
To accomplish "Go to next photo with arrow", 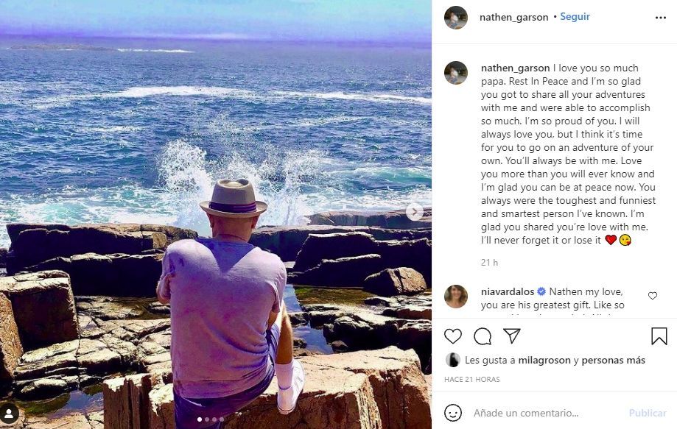I will tap(415, 212).
